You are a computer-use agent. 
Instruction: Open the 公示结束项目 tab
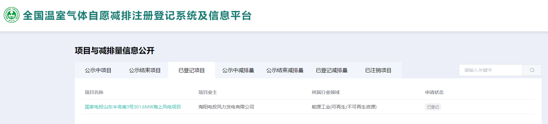tap(145, 70)
